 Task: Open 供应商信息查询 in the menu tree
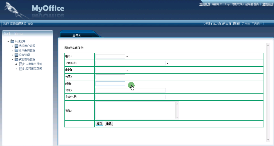(32, 69)
